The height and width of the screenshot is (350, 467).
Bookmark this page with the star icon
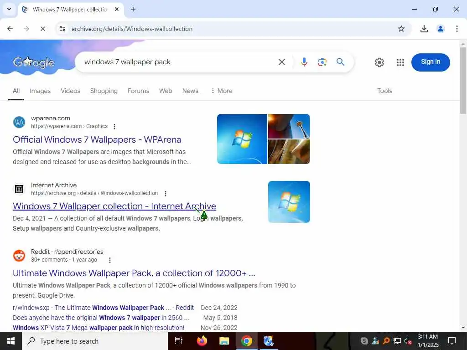(401, 29)
